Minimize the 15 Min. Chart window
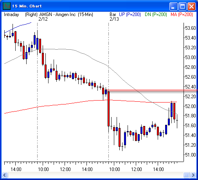Viewport: 198px width, 180px height. [173, 6]
